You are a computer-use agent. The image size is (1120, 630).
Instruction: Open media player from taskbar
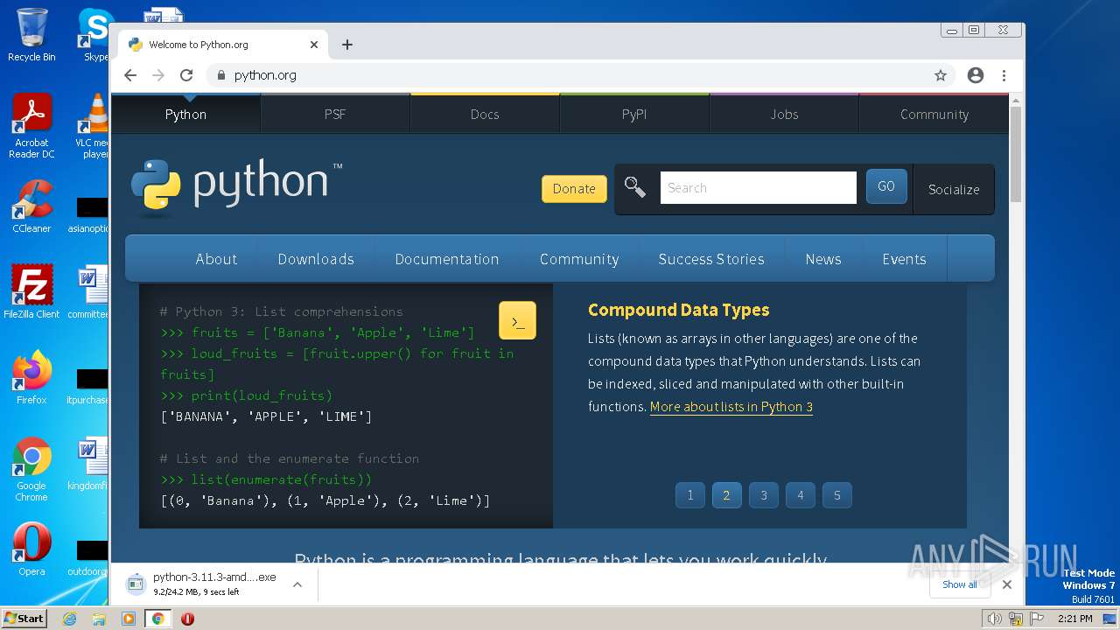click(x=129, y=619)
